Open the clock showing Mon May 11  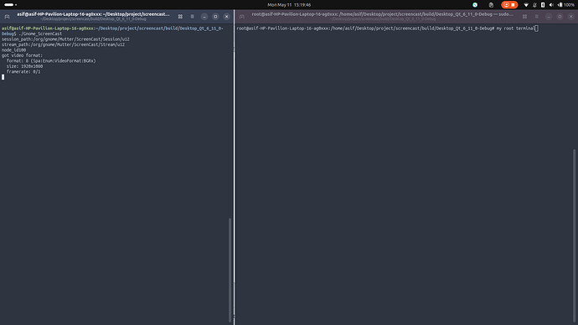(289, 5)
